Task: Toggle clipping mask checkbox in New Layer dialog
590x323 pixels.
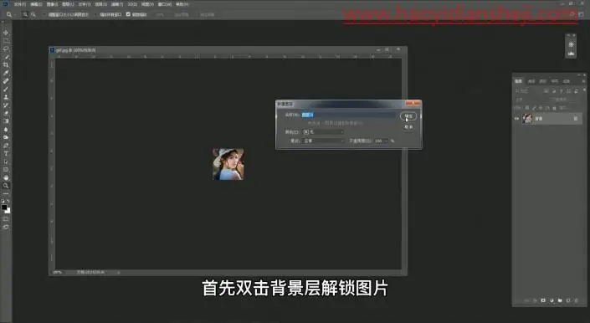Action: tap(305, 123)
